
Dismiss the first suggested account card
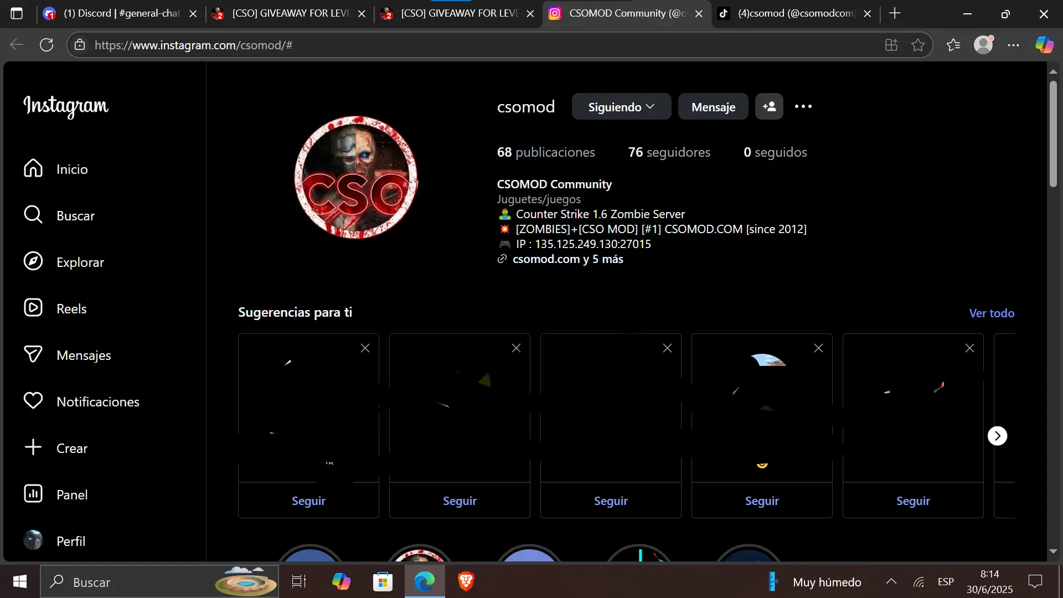tap(365, 348)
